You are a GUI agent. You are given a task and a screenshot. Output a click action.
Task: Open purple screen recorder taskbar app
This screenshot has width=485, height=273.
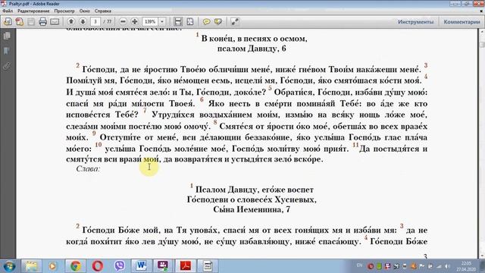pyautogui.click(x=164, y=266)
